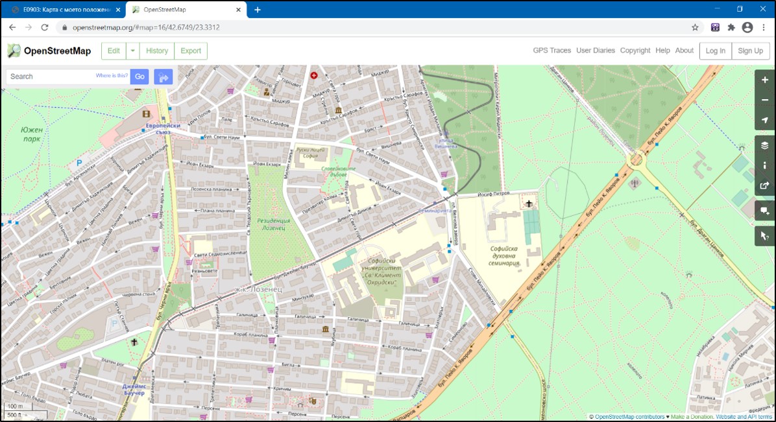Expand the Edit dropdown arrow

tap(132, 51)
